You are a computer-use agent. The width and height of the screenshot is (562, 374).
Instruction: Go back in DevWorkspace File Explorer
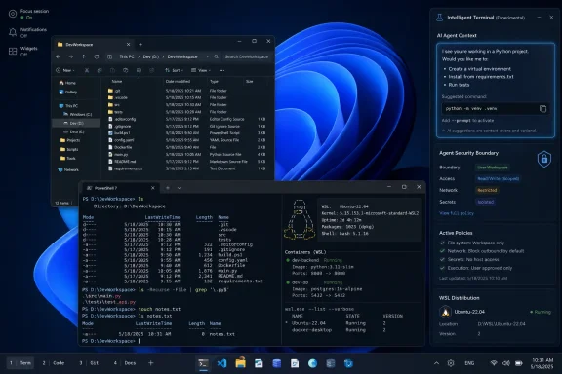tap(59, 56)
